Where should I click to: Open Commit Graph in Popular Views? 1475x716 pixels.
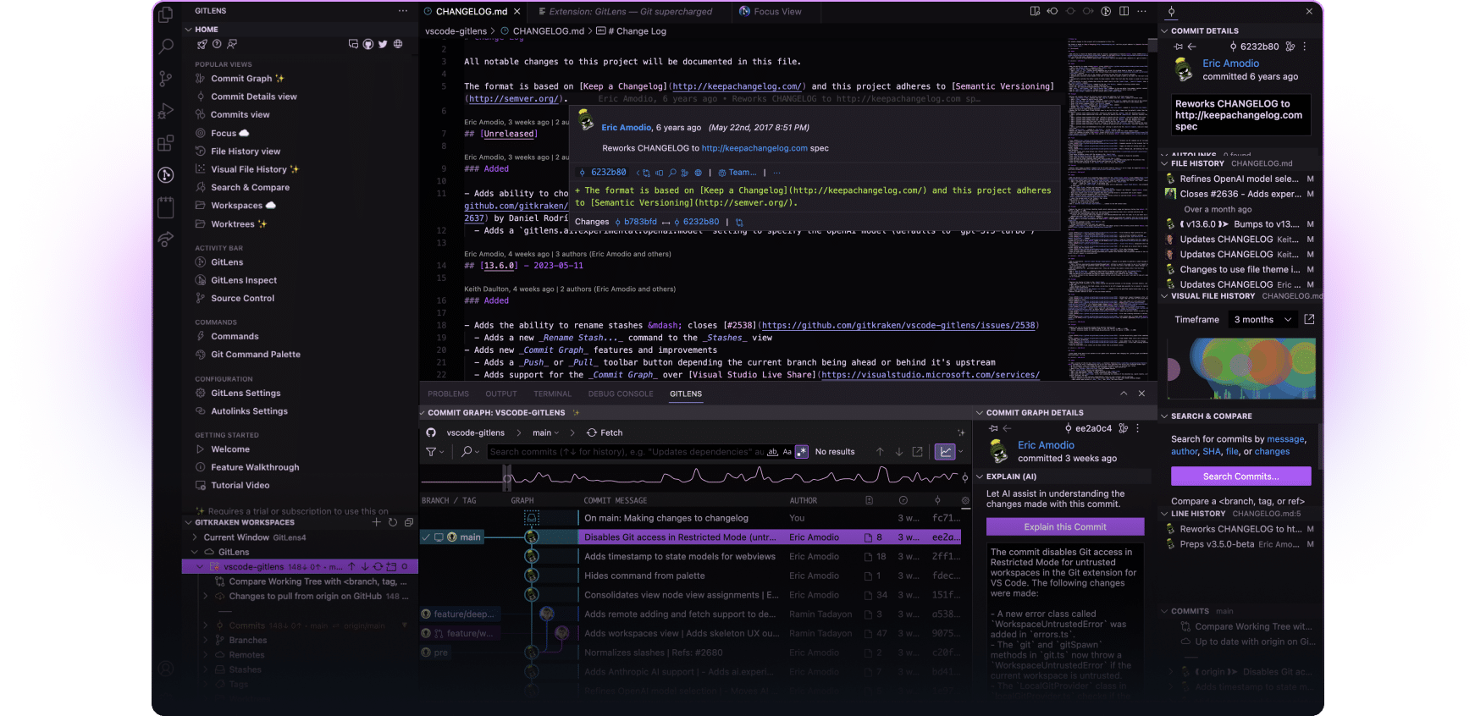point(241,79)
